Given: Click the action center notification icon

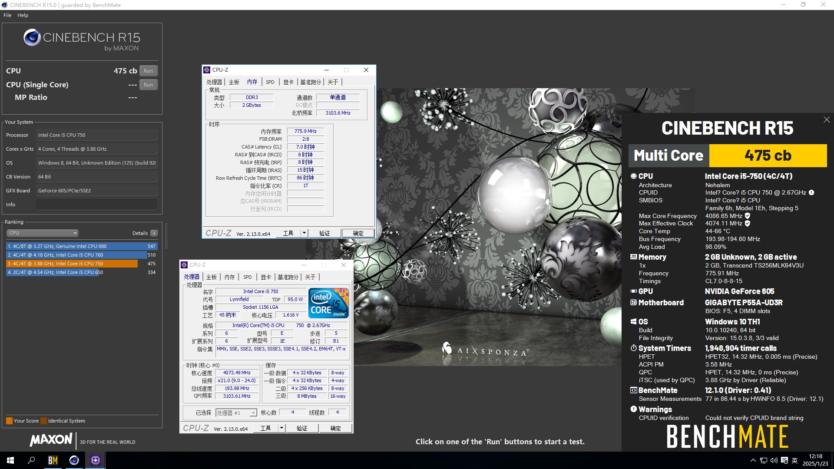Looking at the screenshot, I should [784, 460].
